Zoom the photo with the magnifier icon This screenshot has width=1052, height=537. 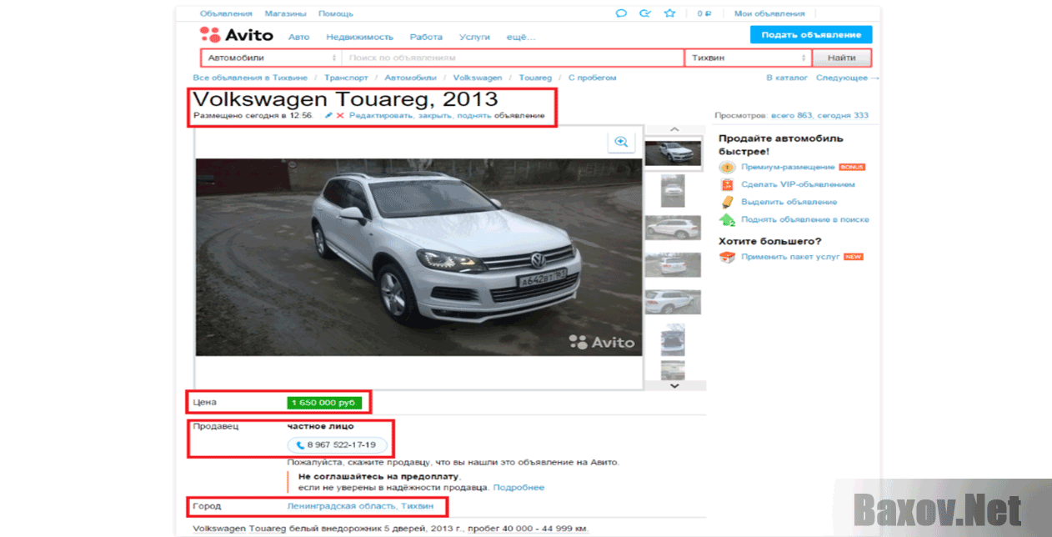pos(621,143)
